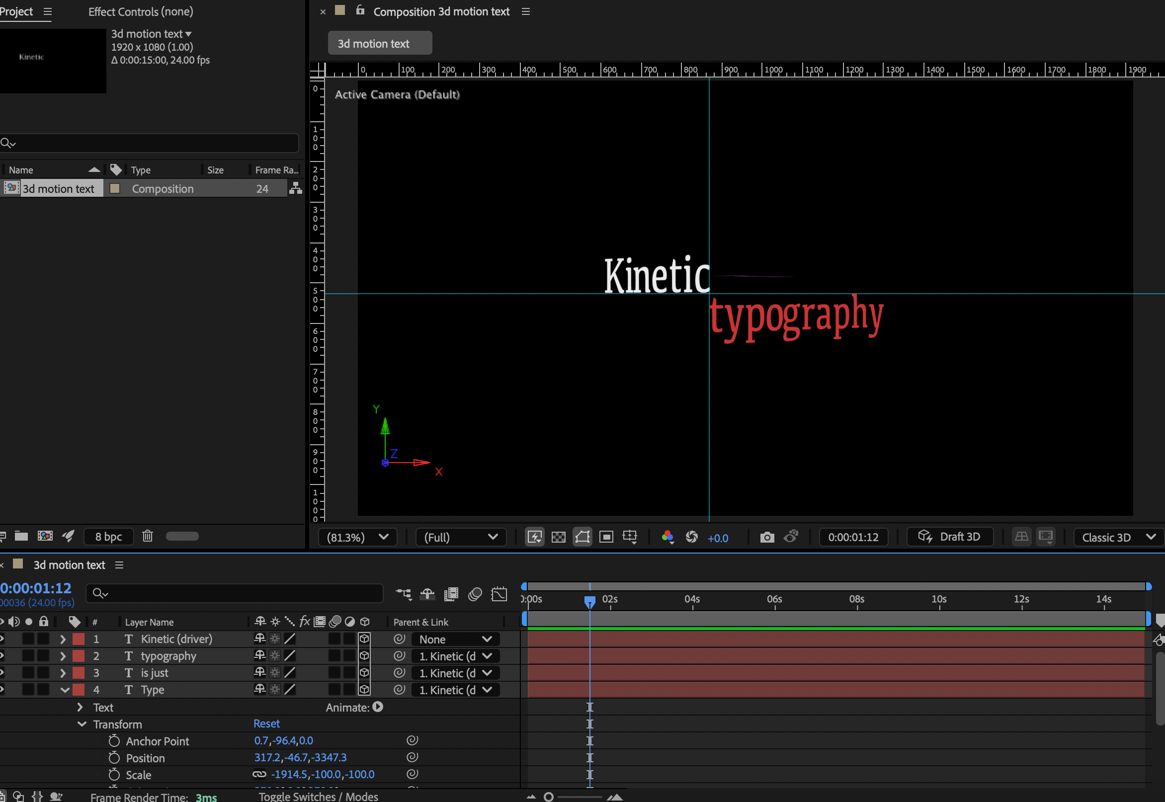Switch to Effect Controls tab
1165x802 pixels.
point(141,11)
